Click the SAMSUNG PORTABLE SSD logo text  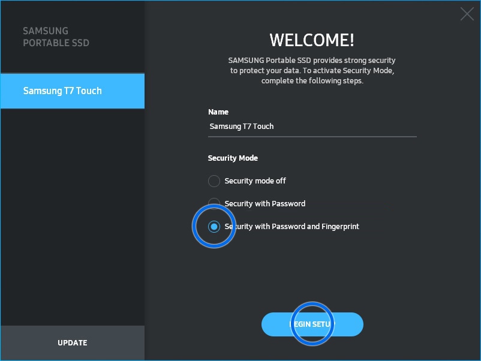click(x=56, y=37)
